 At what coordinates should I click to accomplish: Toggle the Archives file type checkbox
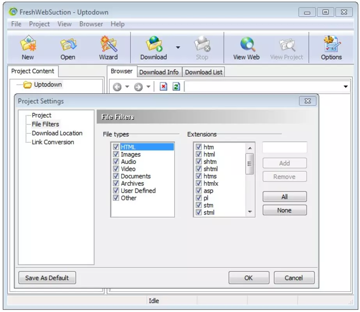tap(116, 183)
